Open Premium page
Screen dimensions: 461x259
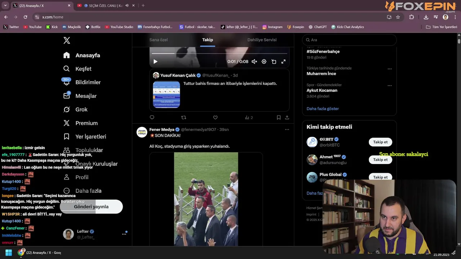pyautogui.click(x=80, y=123)
